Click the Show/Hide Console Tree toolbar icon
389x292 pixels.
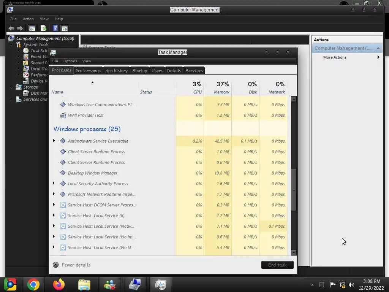click(x=32, y=28)
